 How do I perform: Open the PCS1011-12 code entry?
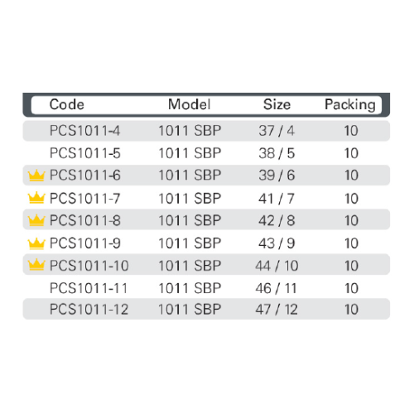(89, 310)
